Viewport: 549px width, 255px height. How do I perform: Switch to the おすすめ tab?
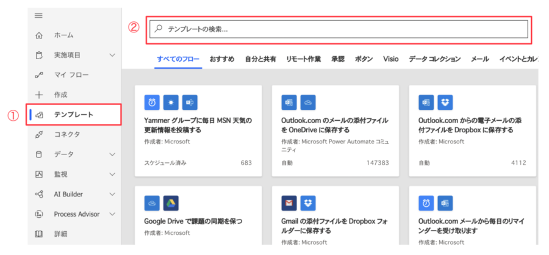[x=222, y=59]
